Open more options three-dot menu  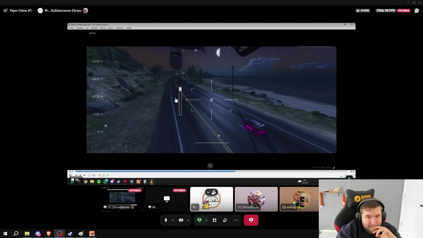point(236,220)
